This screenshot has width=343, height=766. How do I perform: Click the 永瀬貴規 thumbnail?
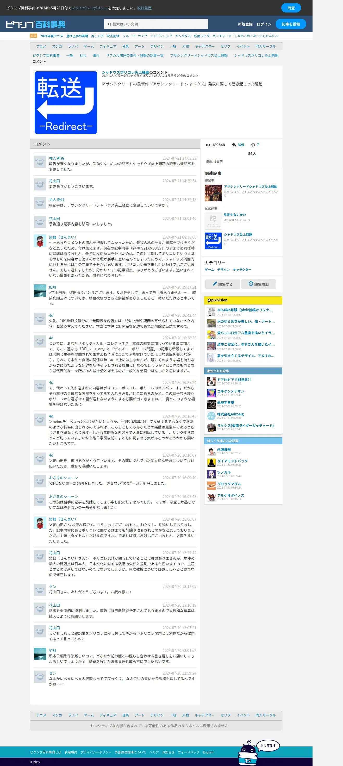(x=211, y=451)
